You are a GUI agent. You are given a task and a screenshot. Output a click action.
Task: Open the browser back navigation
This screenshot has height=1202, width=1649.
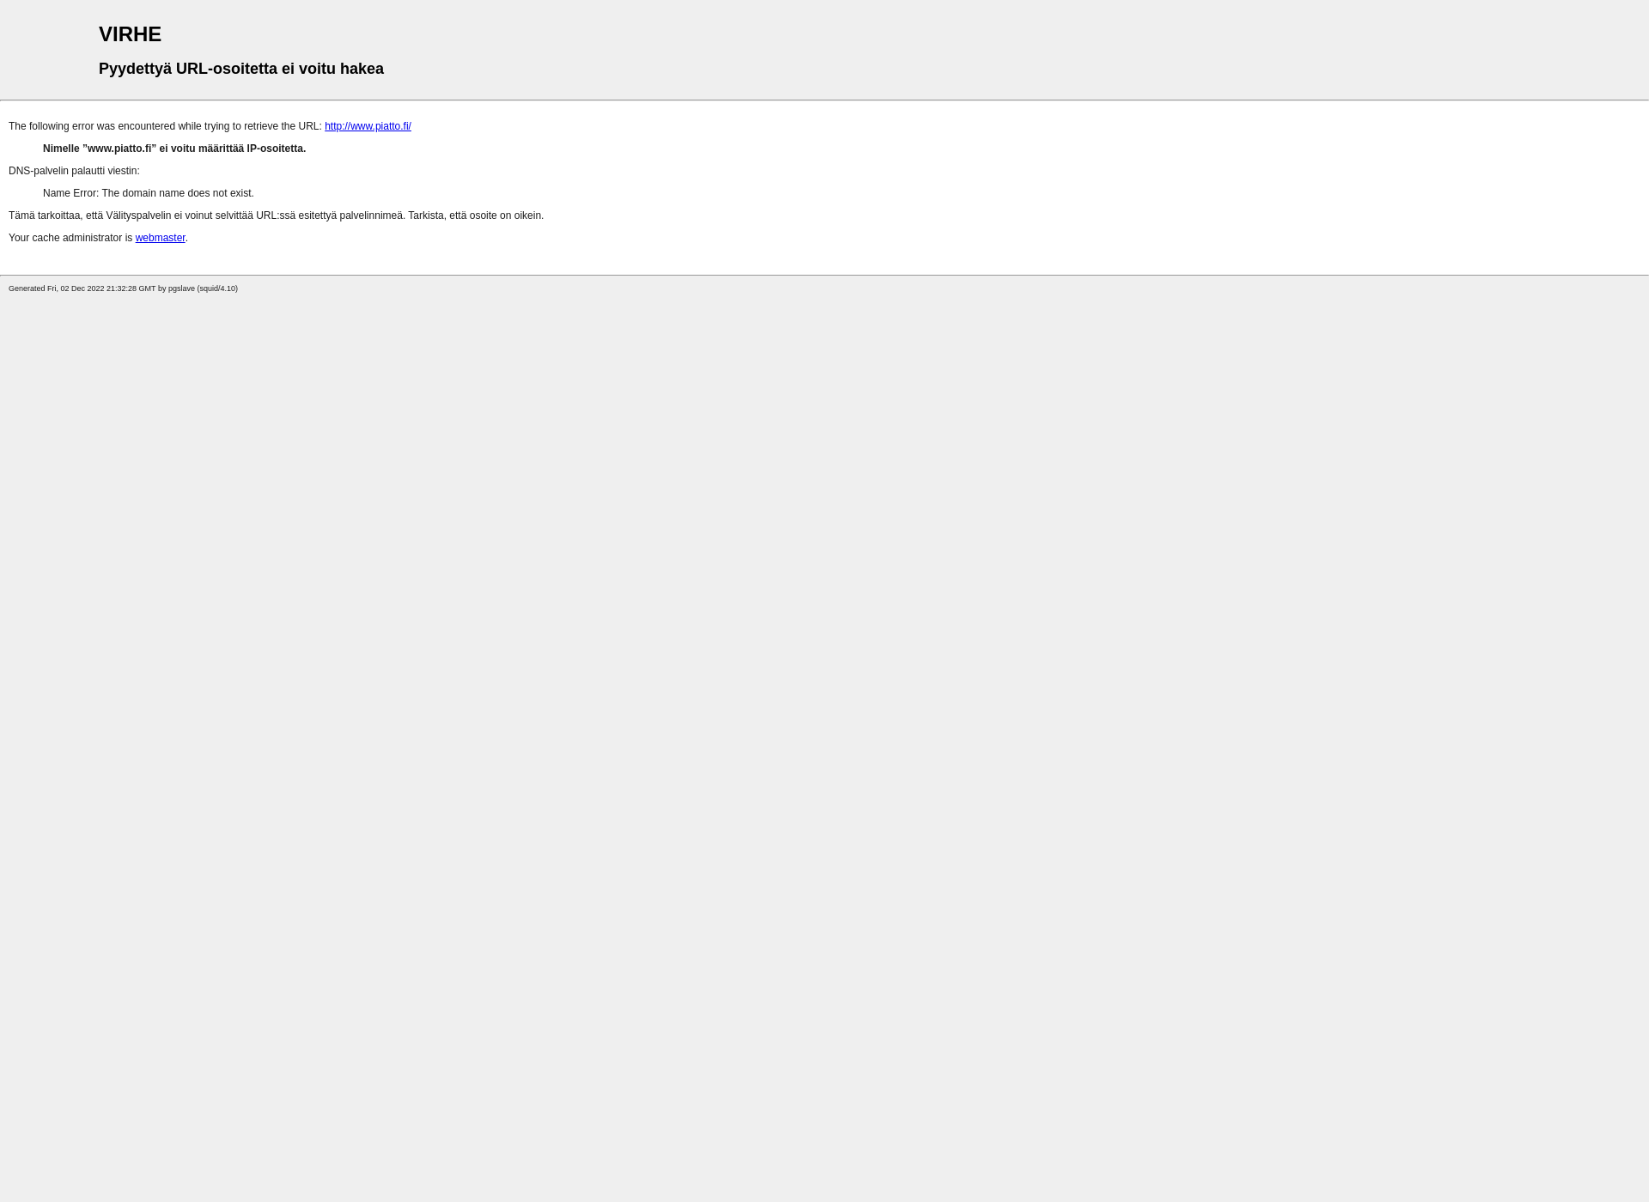(26, 26)
